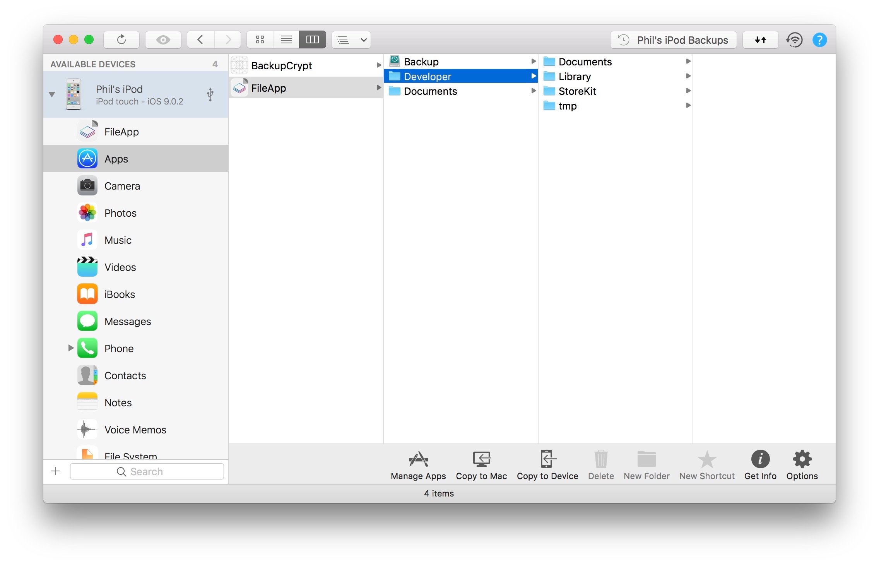Expand BackupCrypt with its arrow
Viewport: 879px width, 565px height.
[x=379, y=65]
